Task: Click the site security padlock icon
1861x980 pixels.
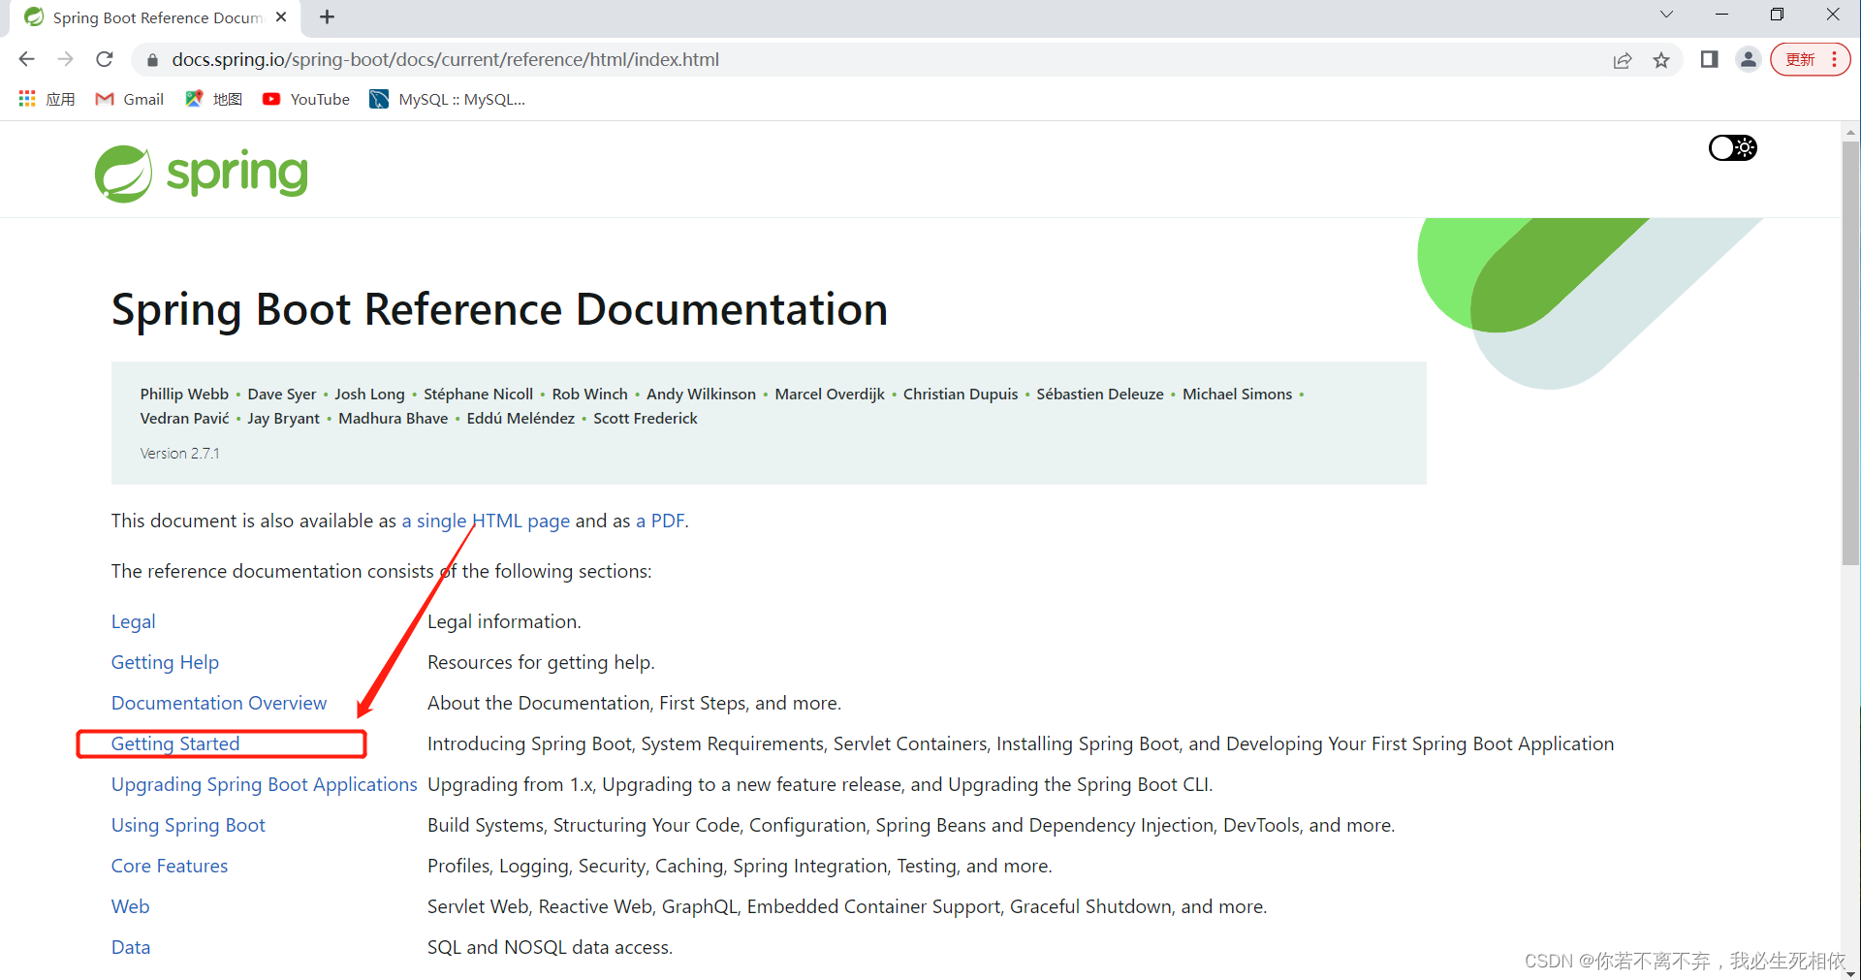Action: [151, 59]
